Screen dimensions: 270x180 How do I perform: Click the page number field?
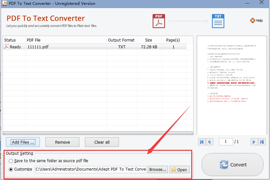pos(226,142)
